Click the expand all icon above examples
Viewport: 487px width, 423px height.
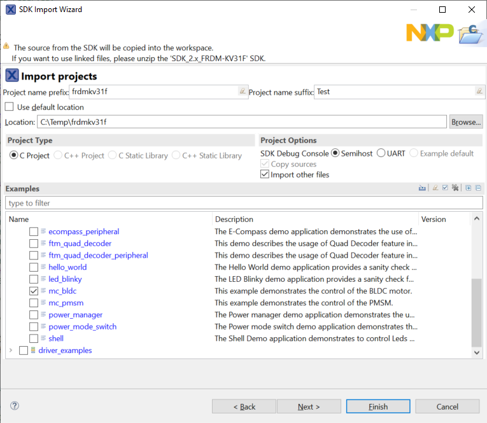pos(468,188)
